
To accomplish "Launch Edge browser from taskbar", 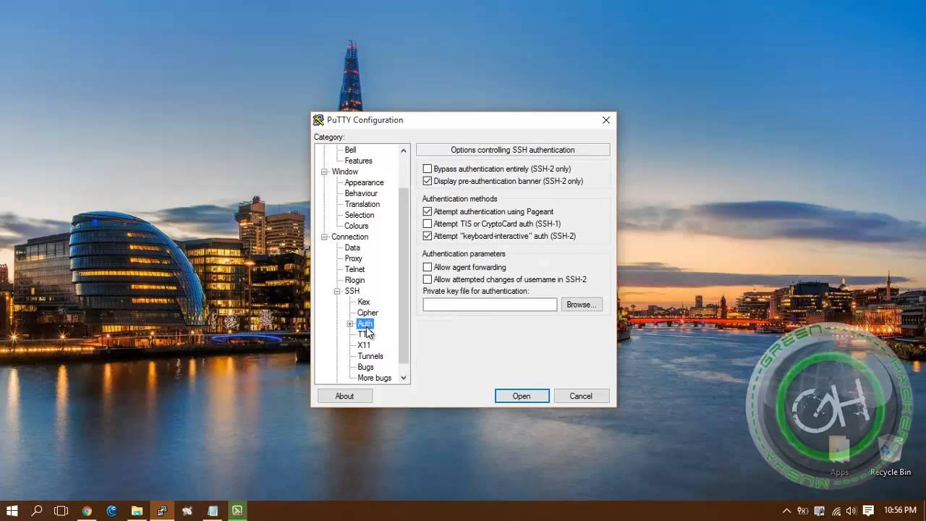I will 111,511.
